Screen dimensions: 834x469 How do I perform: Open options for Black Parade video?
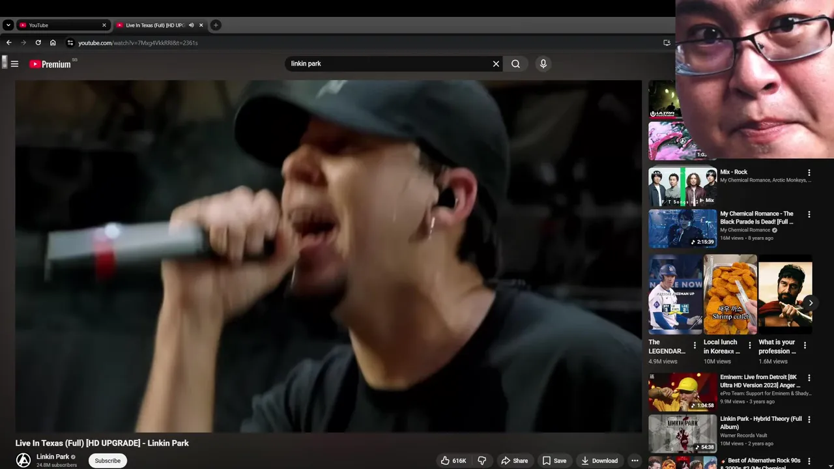tap(809, 214)
